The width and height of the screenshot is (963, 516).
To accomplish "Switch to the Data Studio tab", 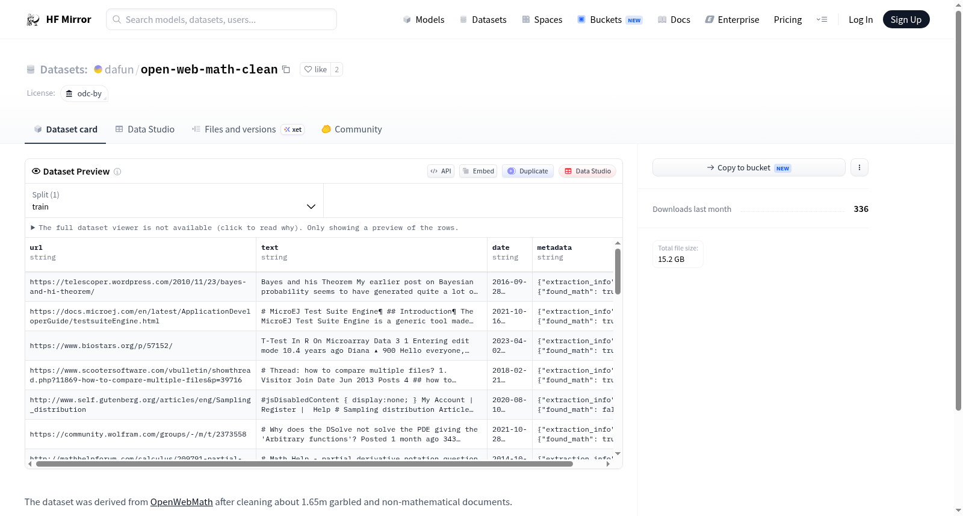I will tap(145, 129).
